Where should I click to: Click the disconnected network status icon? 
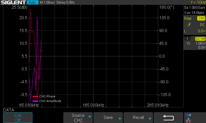click(189, 120)
